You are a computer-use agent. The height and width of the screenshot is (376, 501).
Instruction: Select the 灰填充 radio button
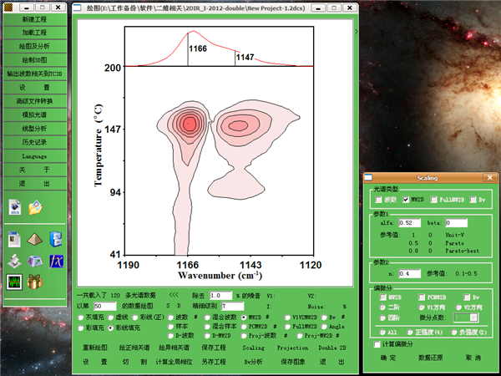(81, 318)
